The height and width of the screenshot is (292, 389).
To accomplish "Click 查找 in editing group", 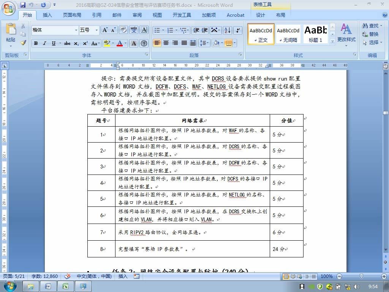I will coord(372,26).
